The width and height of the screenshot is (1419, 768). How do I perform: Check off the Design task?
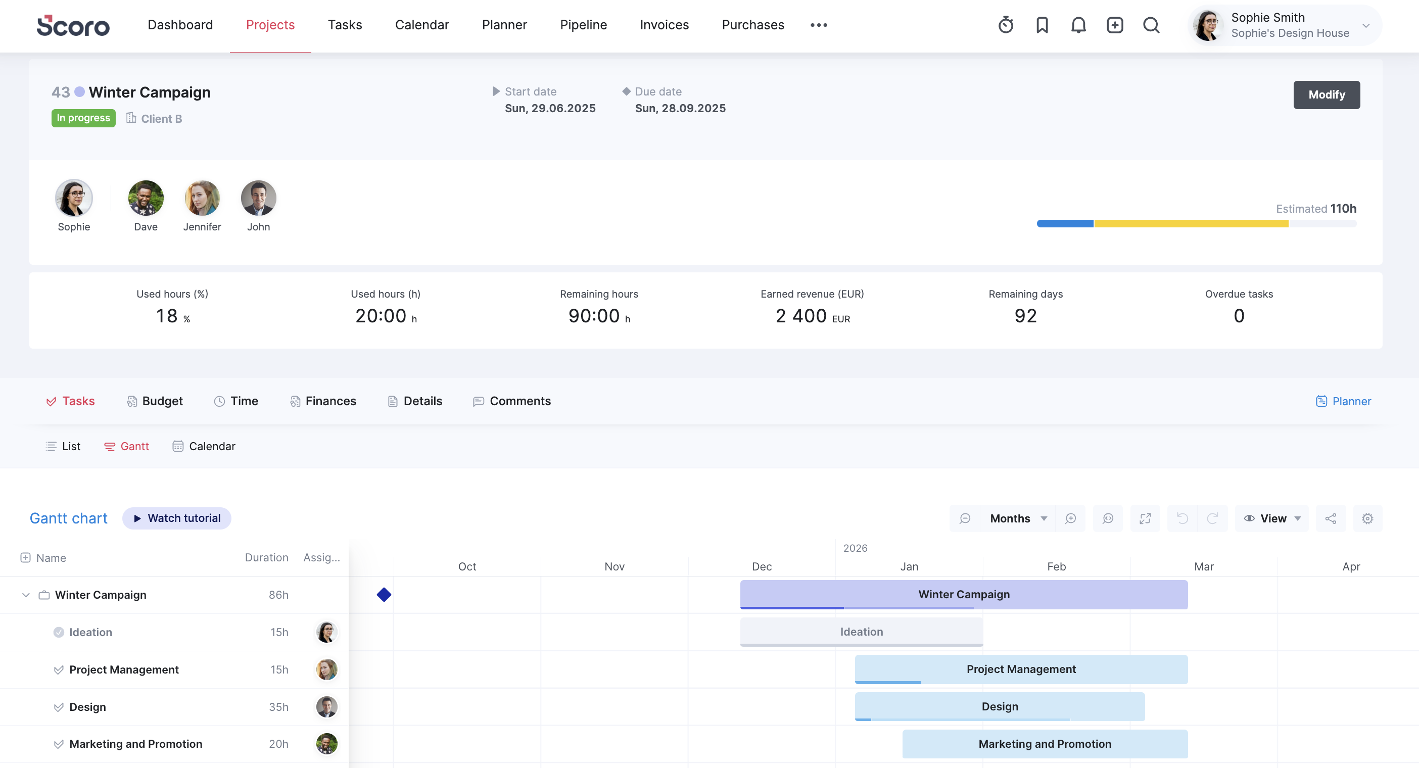point(59,707)
